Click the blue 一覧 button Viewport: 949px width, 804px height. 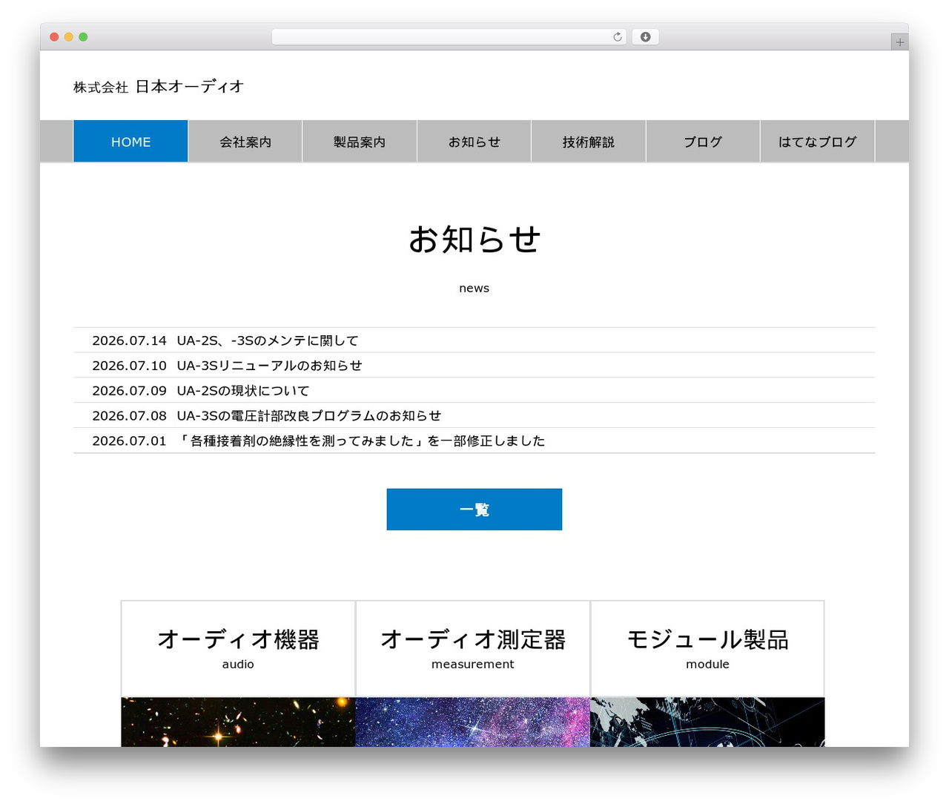(x=474, y=510)
